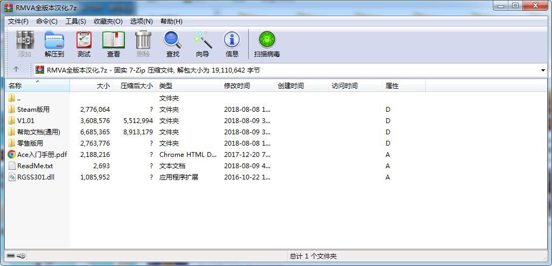
Task: Click the status bar drive and key icon
Action: [x=16, y=256]
